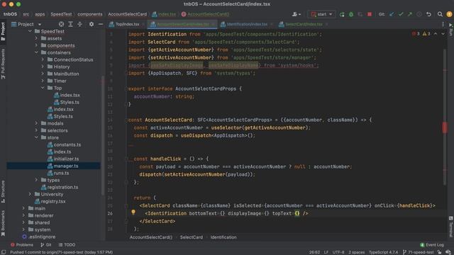Open Project panel settings gear
The height and width of the screenshot is (255, 454).
92,24
